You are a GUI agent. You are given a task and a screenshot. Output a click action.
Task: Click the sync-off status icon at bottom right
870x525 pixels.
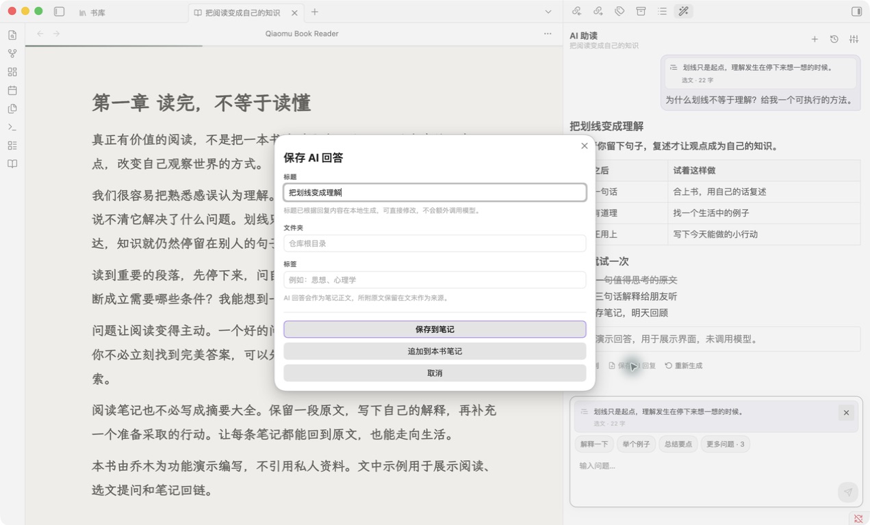click(x=858, y=519)
